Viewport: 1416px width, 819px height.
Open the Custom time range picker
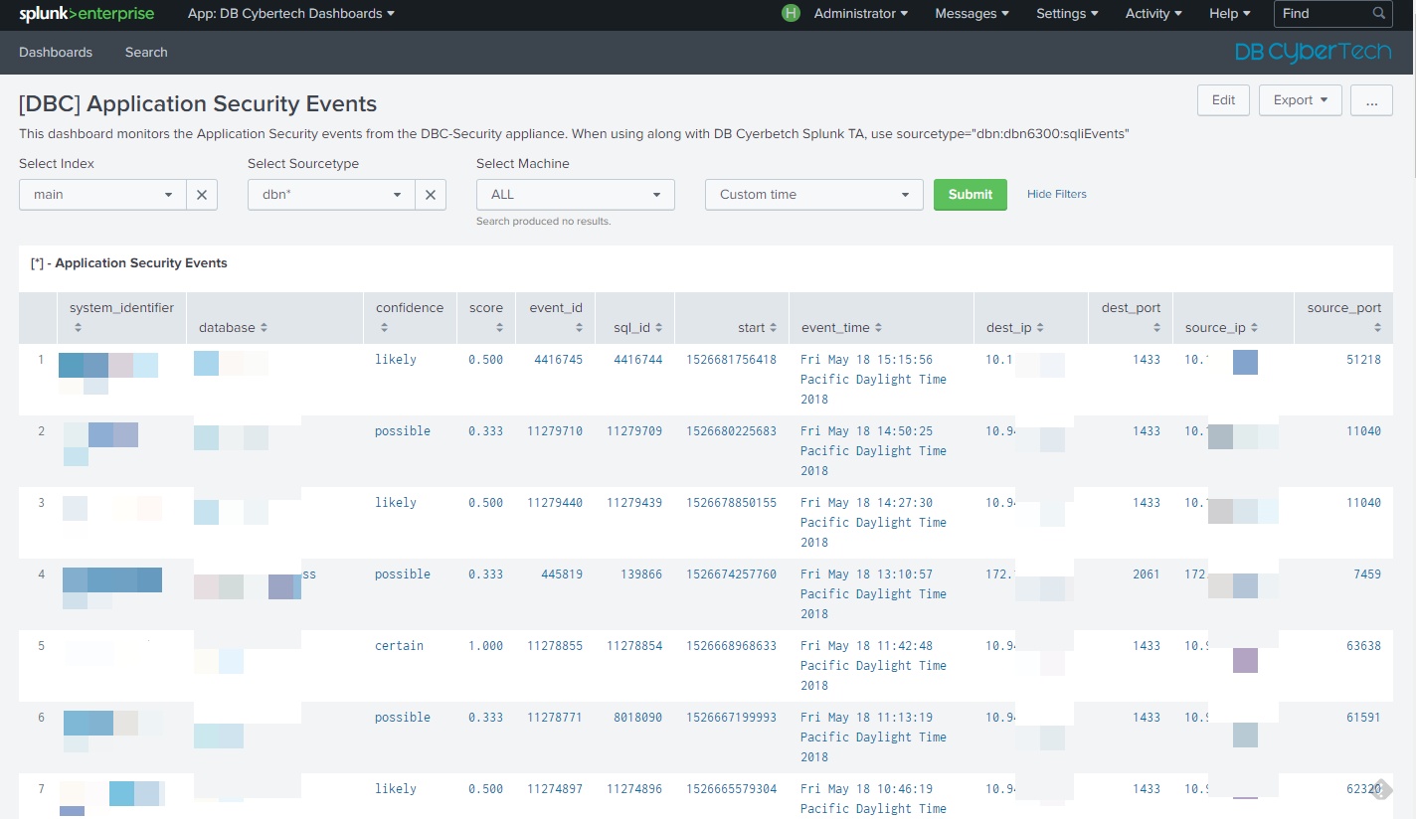click(814, 195)
